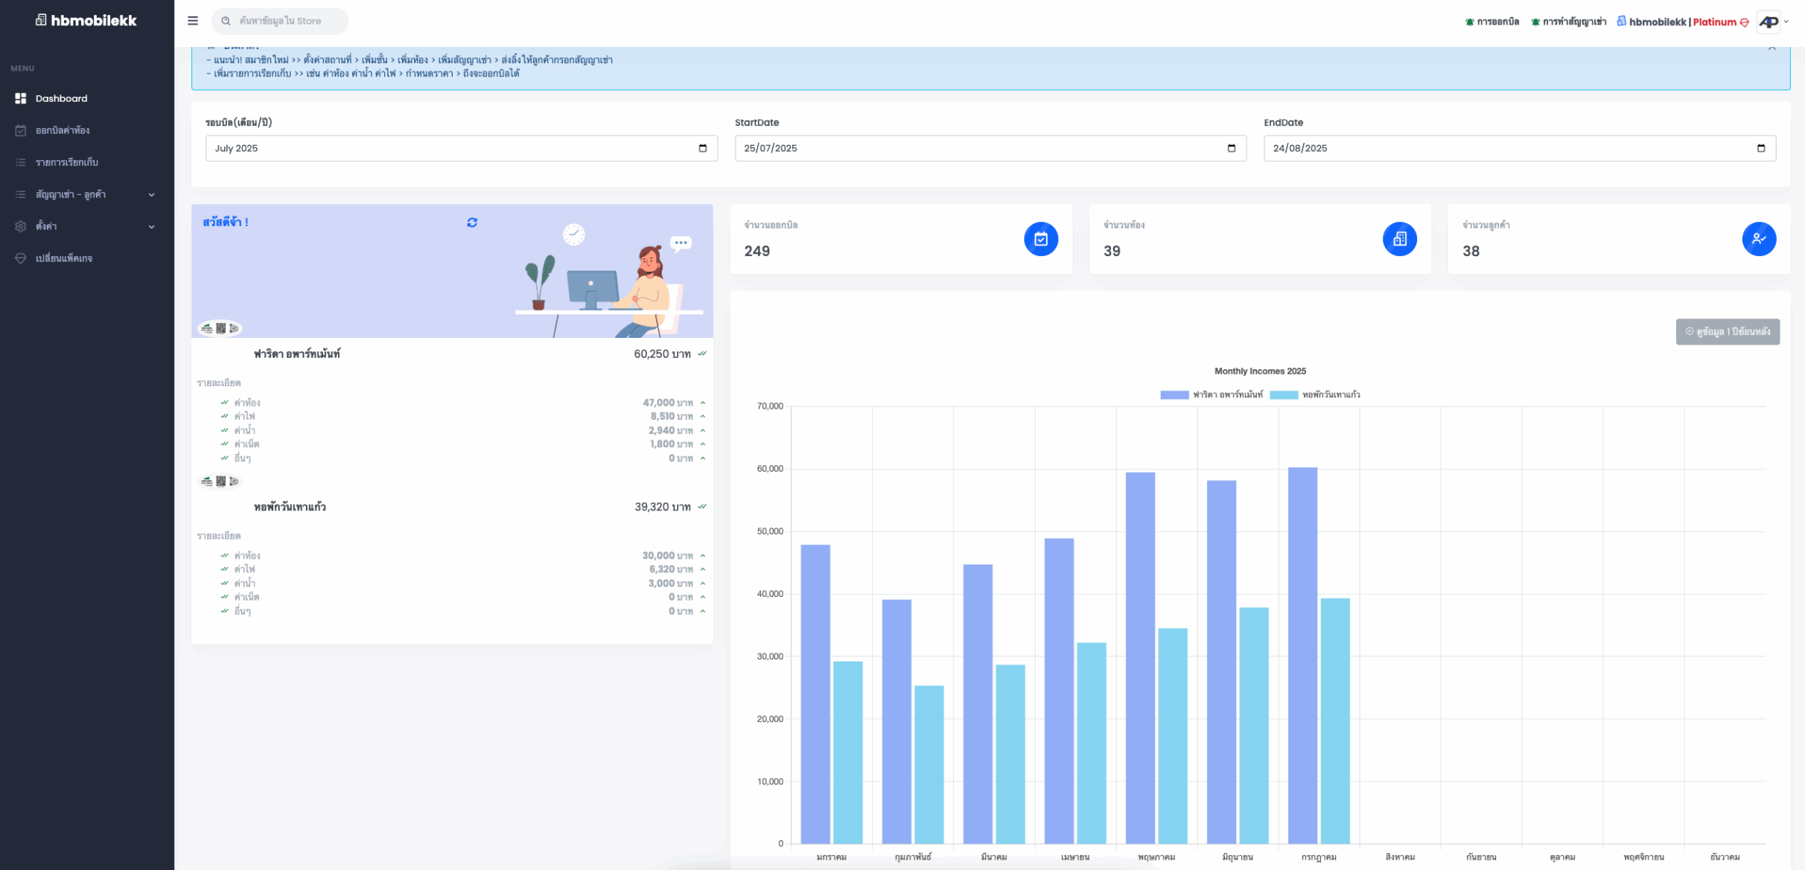Collapse ค่าห้อง 47,000 บาท detail row
Image resolution: width=1805 pixels, height=870 pixels.
pos(702,403)
